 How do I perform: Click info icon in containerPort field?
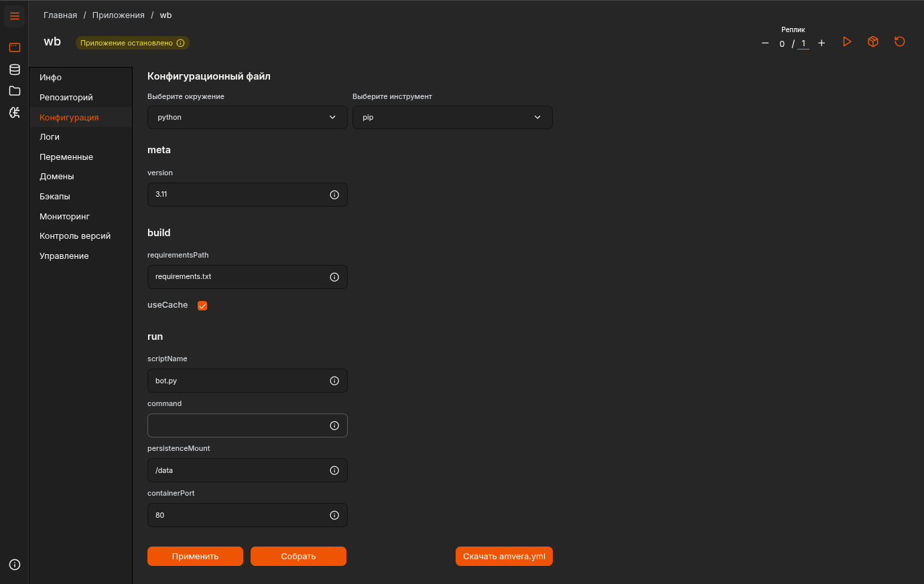click(334, 515)
